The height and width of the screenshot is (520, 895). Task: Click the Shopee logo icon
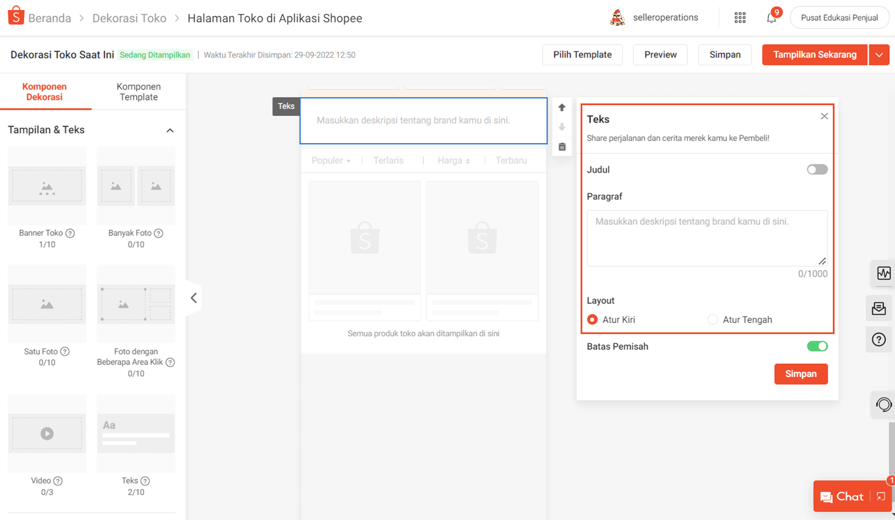pyautogui.click(x=16, y=17)
